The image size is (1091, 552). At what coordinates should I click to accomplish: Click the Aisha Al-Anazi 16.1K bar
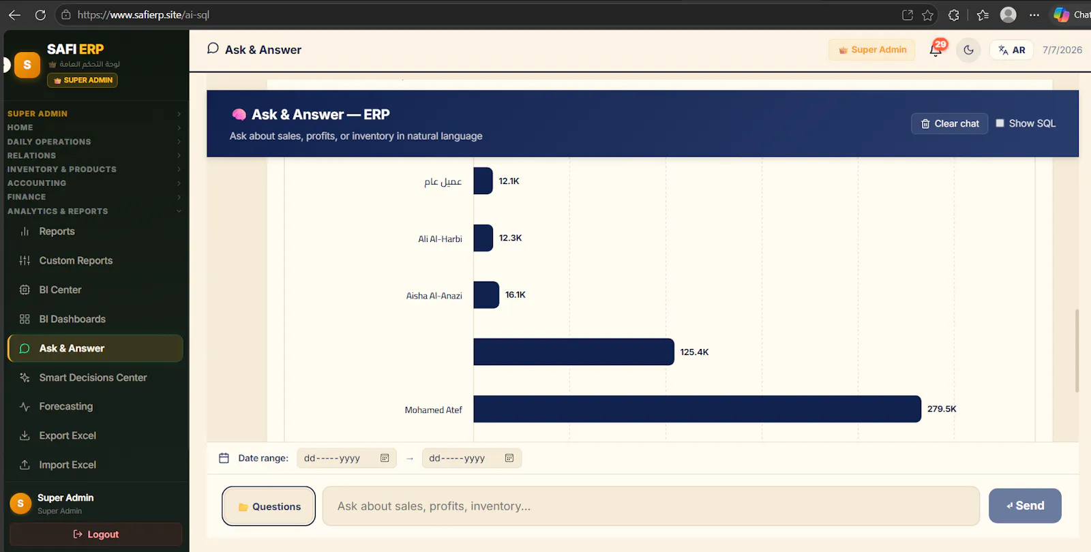pos(486,295)
